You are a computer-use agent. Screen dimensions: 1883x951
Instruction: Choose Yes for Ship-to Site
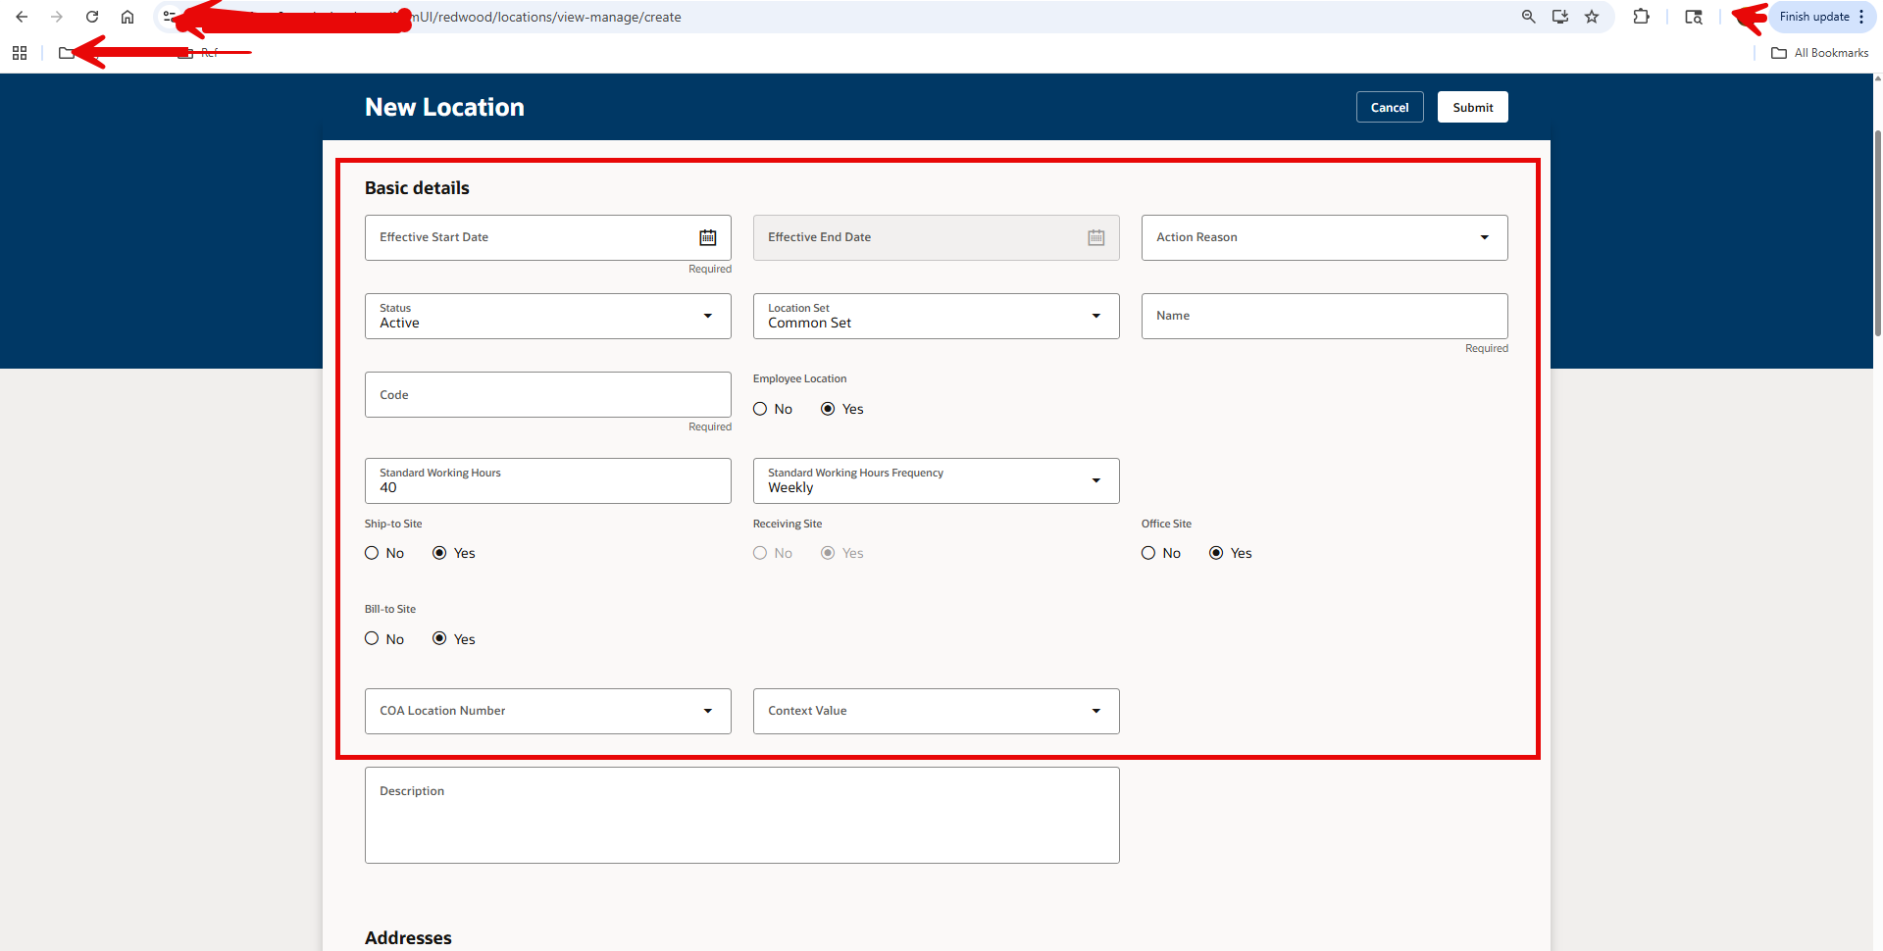pos(439,553)
